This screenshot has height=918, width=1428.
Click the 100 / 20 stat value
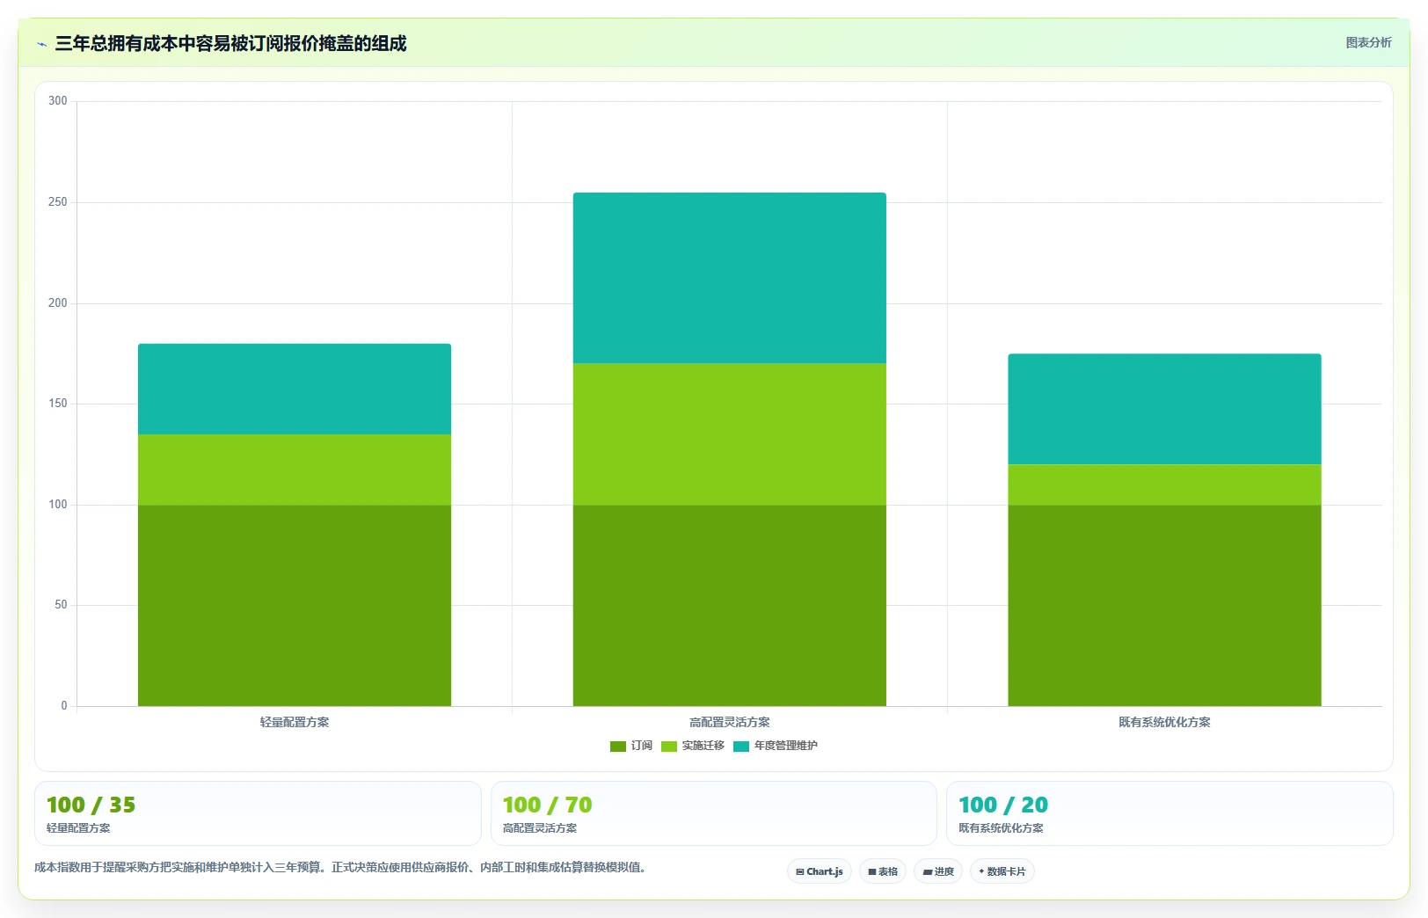click(1003, 805)
